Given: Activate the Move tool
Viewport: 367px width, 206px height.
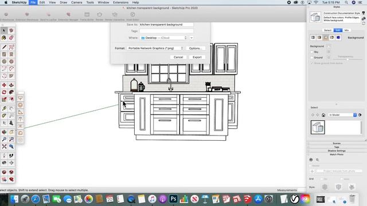Looking at the screenshot, I should (x=4, y=85).
